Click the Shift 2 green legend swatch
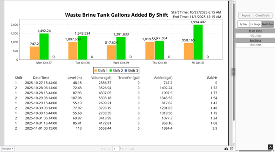Image resolution: width=275 pixels, height=152 pixels. [x=111, y=70]
